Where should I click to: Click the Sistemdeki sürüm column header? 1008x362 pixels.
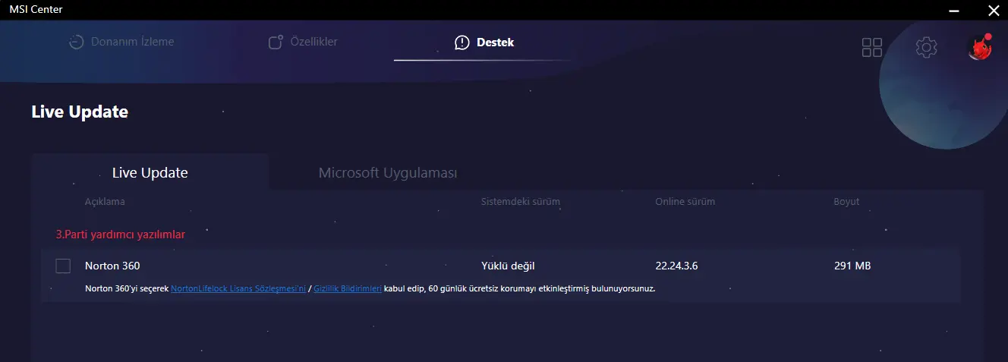point(521,202)
